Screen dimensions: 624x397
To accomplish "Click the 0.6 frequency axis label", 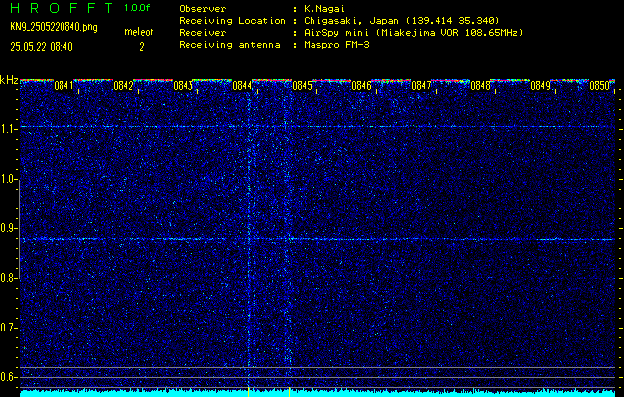I will point(8,377).
